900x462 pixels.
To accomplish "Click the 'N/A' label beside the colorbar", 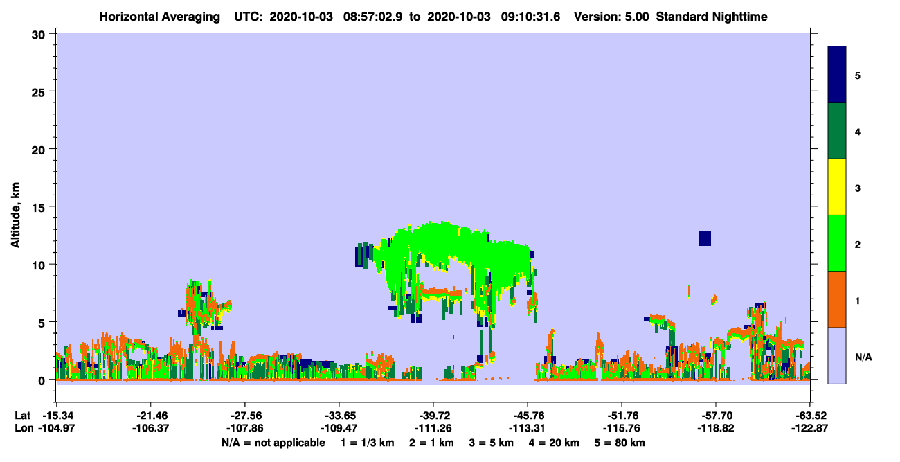I will pyautogui.click(x=863, y=357).
